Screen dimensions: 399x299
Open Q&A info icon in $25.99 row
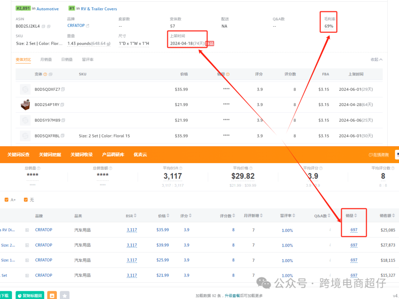click(330, 260)
